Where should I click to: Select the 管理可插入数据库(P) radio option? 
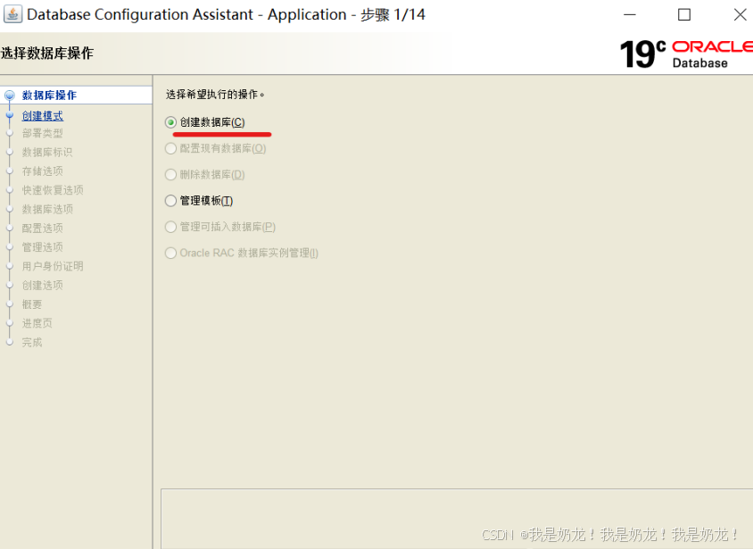click(170, 227)
